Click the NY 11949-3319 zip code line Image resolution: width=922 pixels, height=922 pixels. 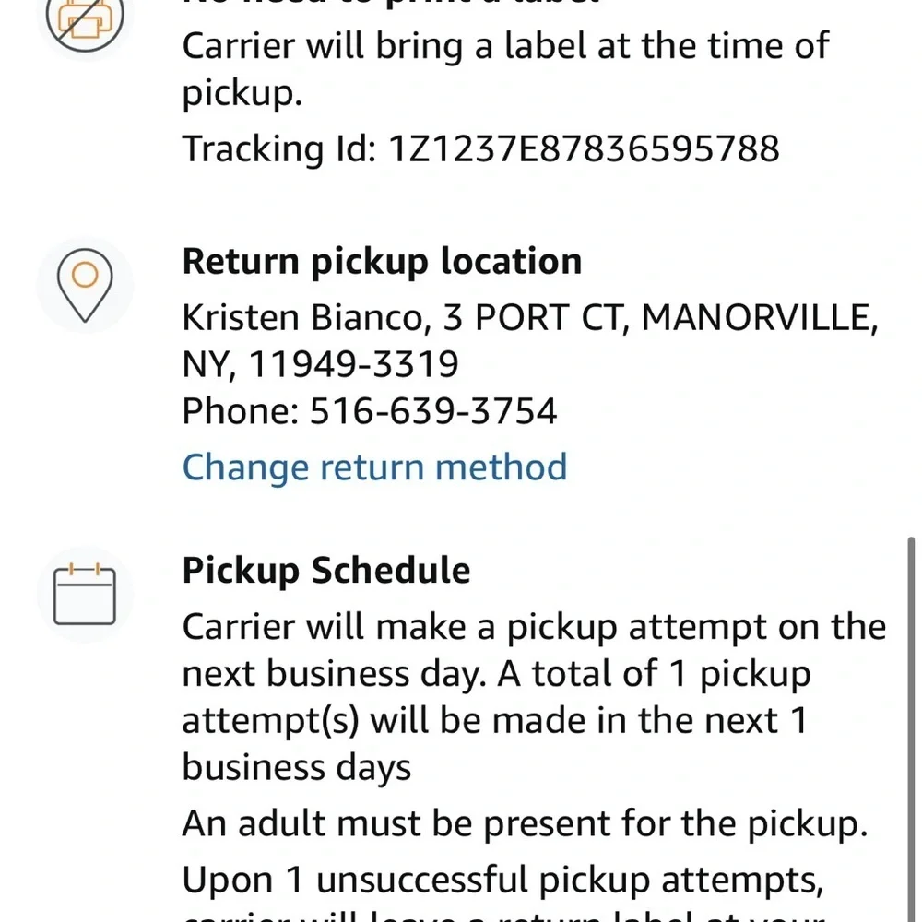pyautogui.click(x=321, y=364)
